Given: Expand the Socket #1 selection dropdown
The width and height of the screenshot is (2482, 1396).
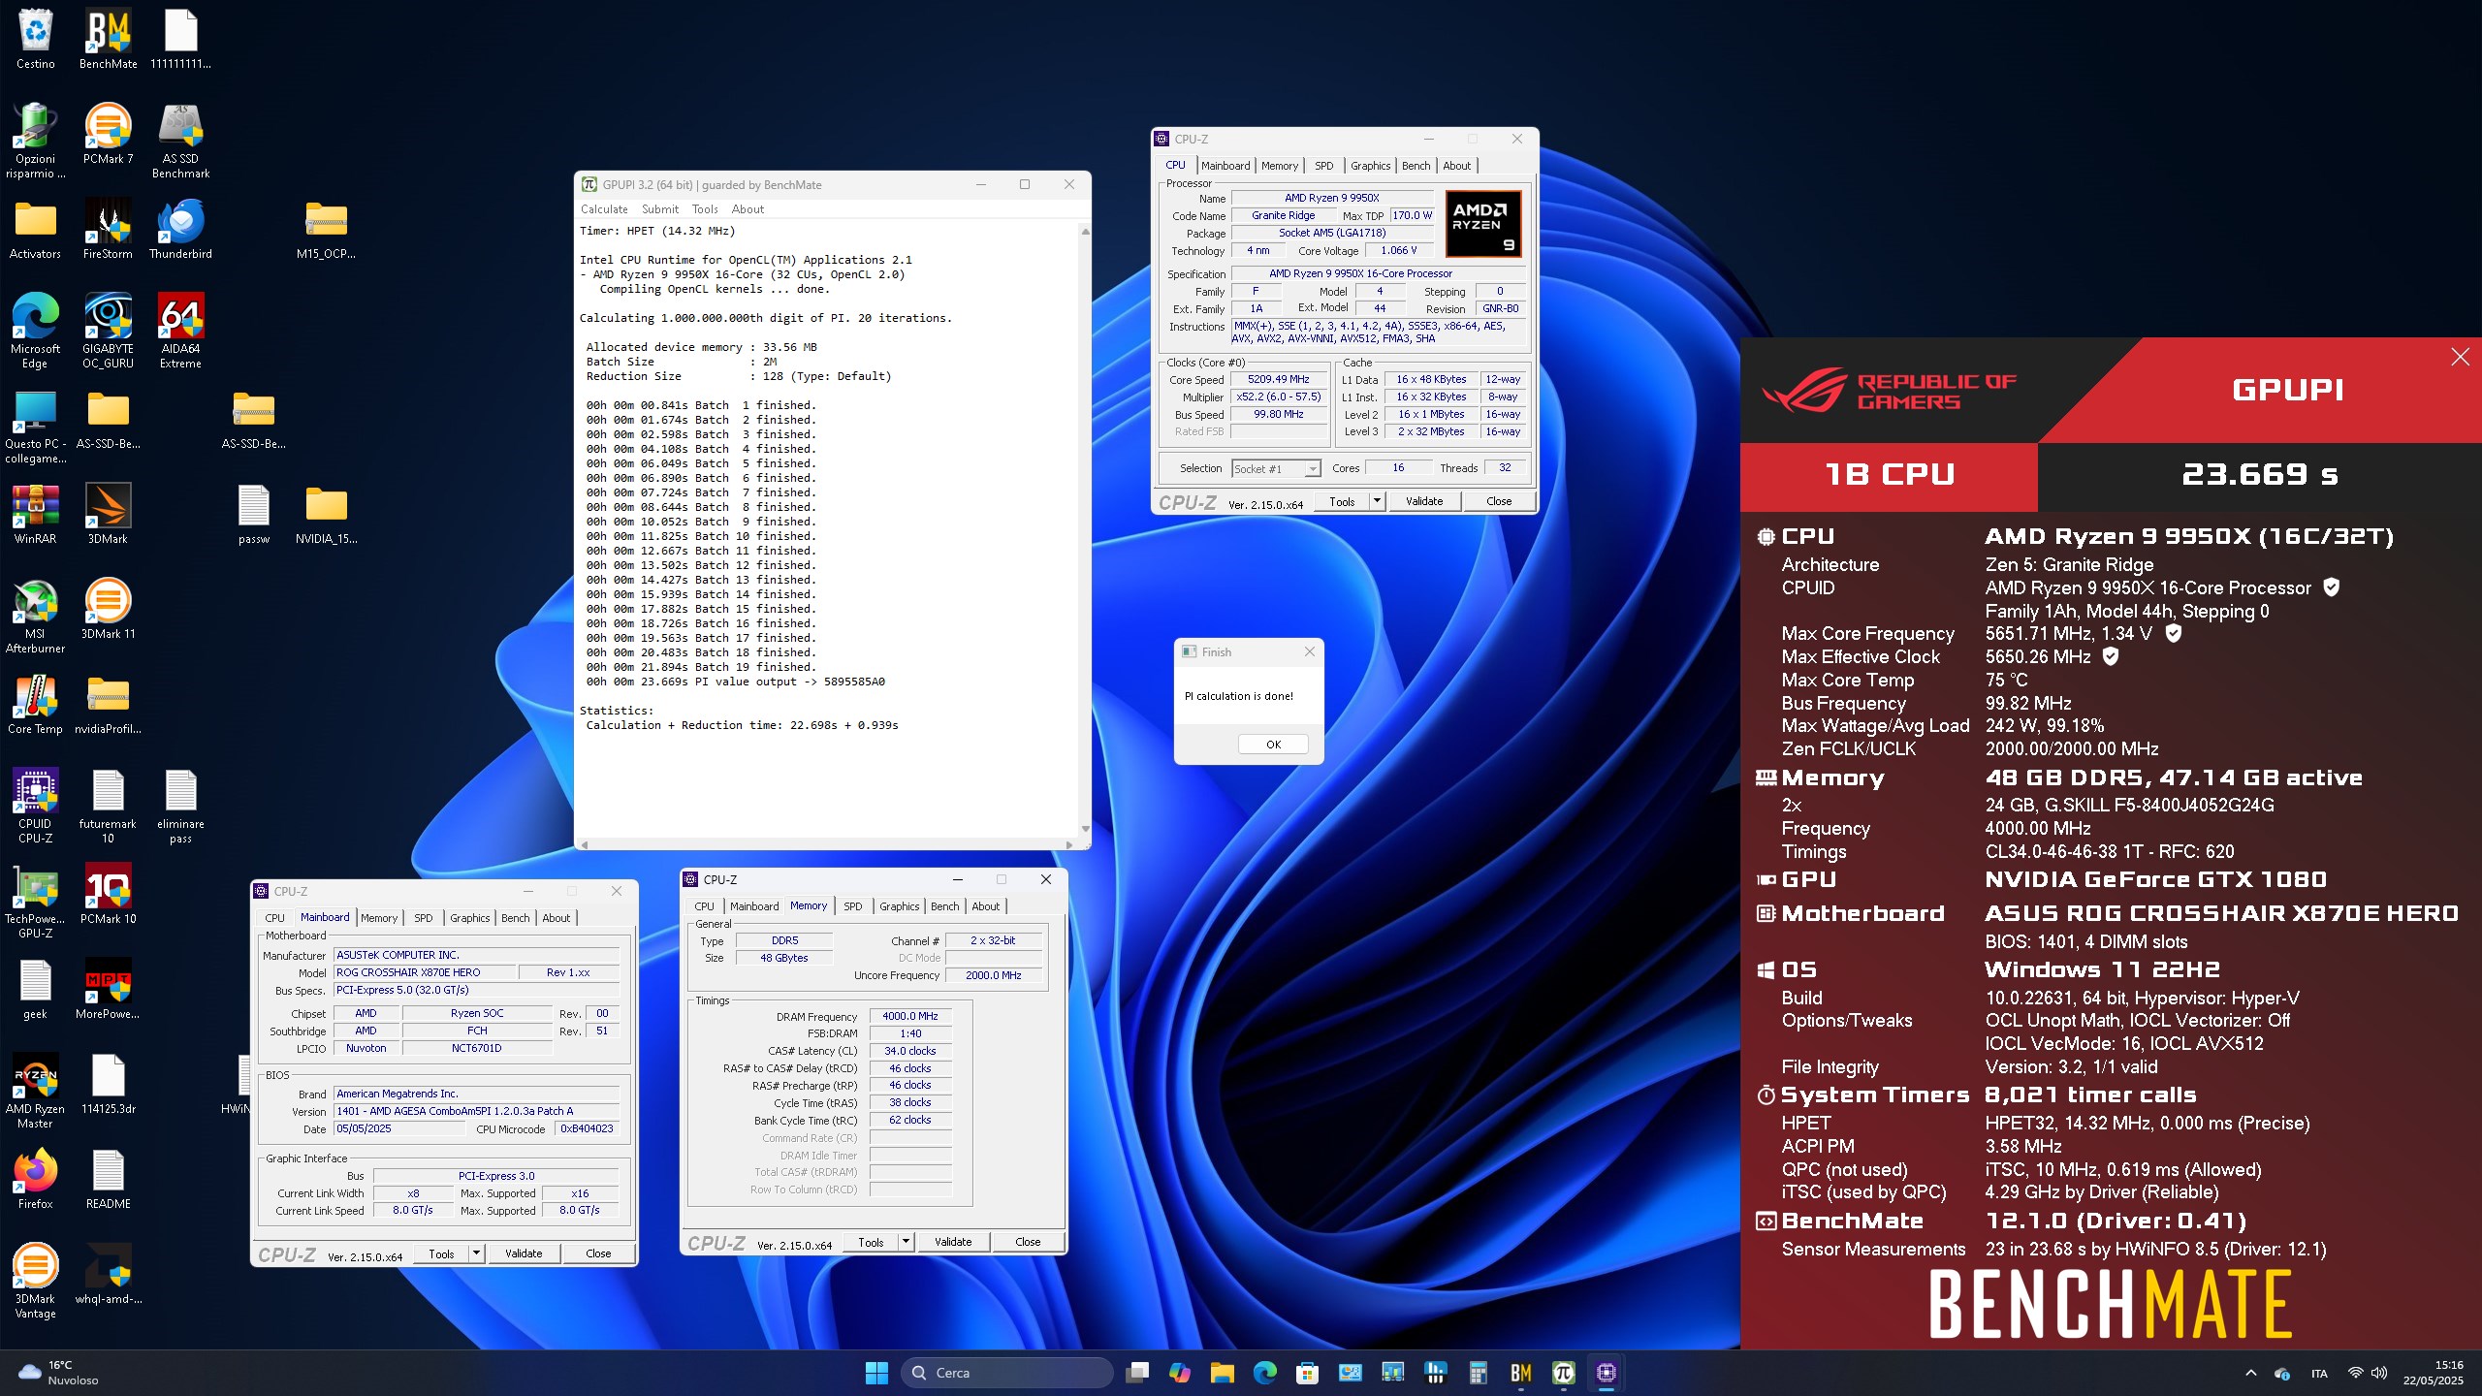Looking at the screenshot, I should tap(1313, 468).
